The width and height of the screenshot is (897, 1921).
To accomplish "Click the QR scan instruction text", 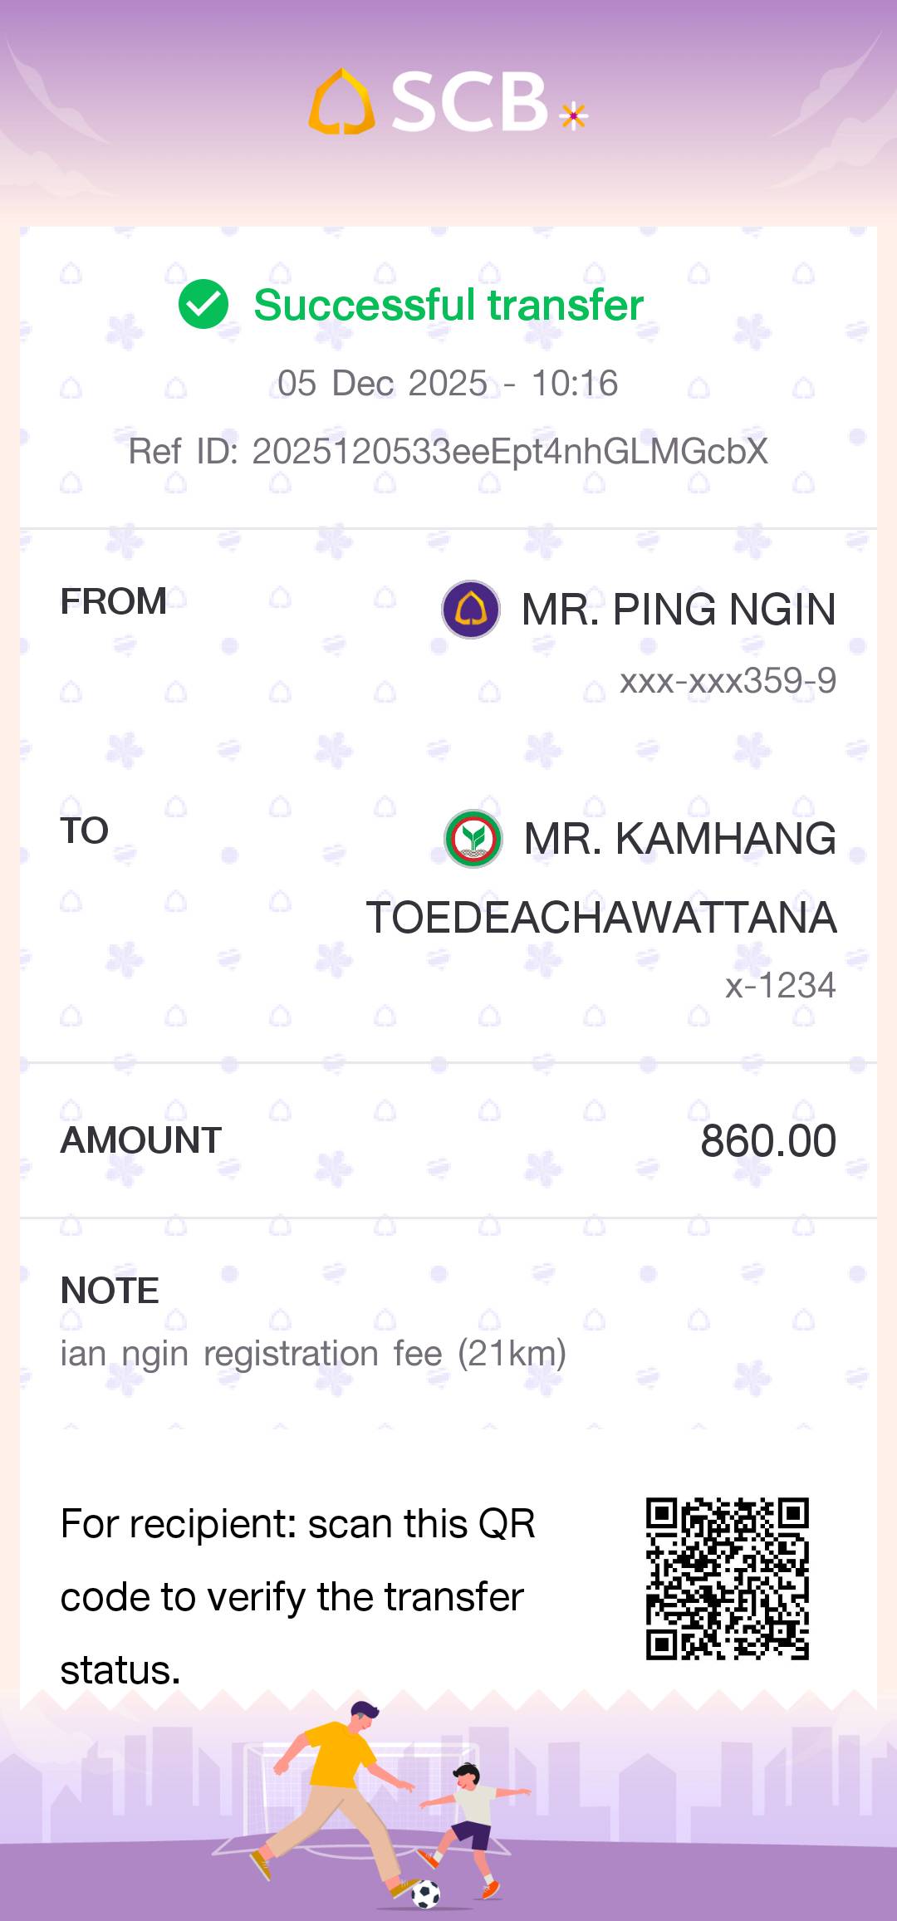I will coord(297,1596).
